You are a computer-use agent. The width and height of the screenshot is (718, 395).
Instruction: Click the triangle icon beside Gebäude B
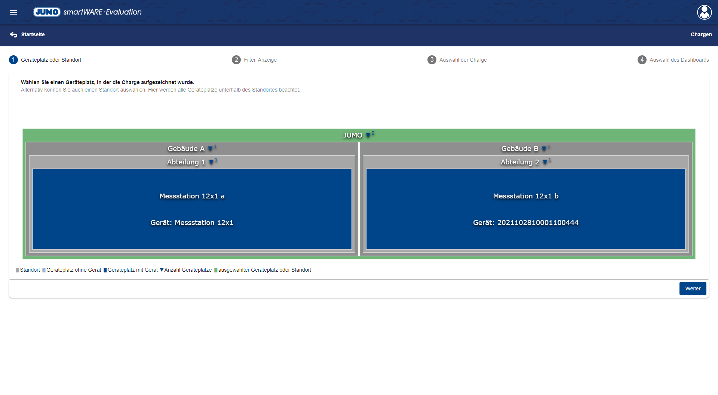click(544, 149)
